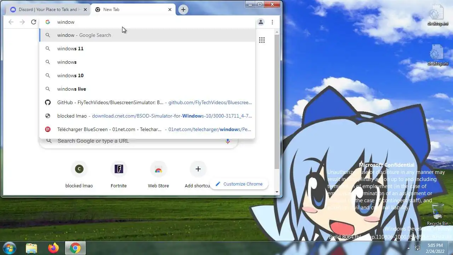Open 'blocked lmao' download.cnet.com suggestion
Image resolution: width=453 pixels, height=255 pixels.
147,116
